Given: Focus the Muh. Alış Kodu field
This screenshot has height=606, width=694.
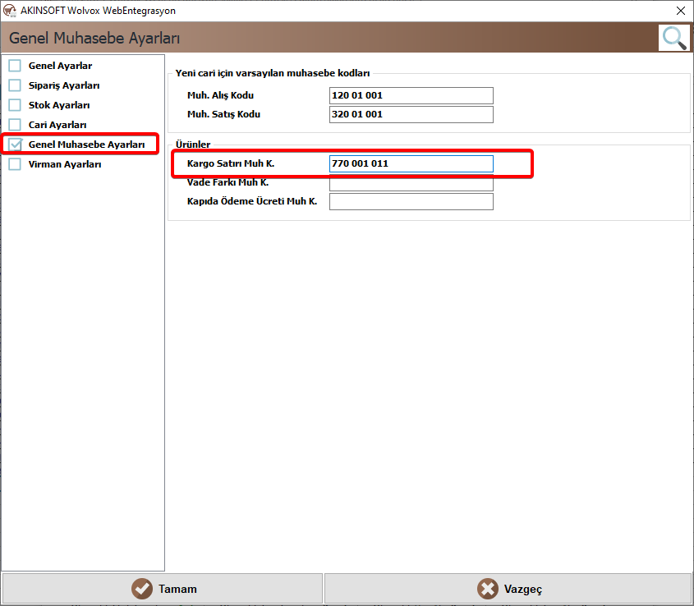Looking at the screenshot, I should pyautogui.click(x=411, y=95).
